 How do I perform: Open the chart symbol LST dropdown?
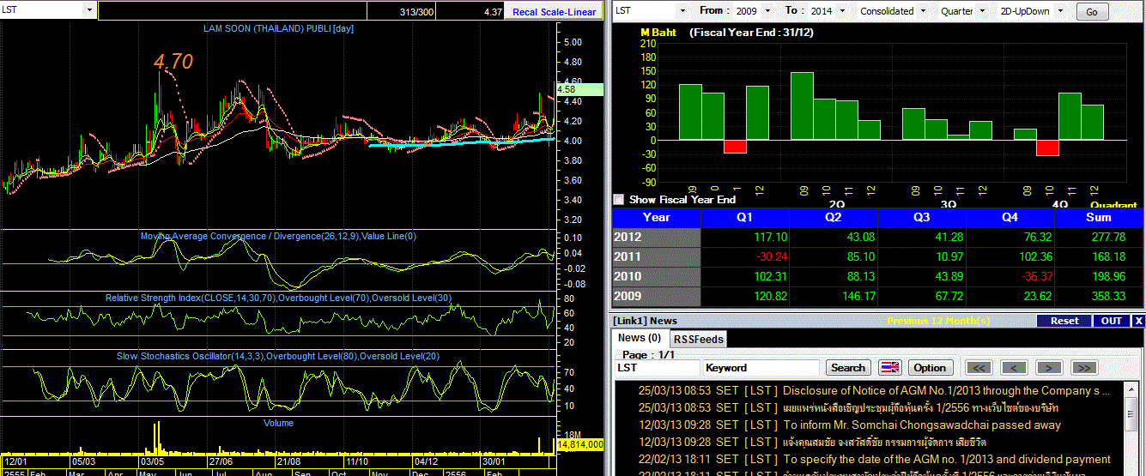pos(89,10)
